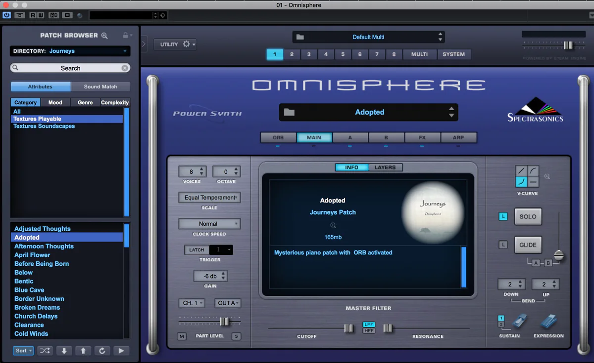Select the Broken Dreams patch
Viewport: 594px width, 363px height.
coord(67,307)
